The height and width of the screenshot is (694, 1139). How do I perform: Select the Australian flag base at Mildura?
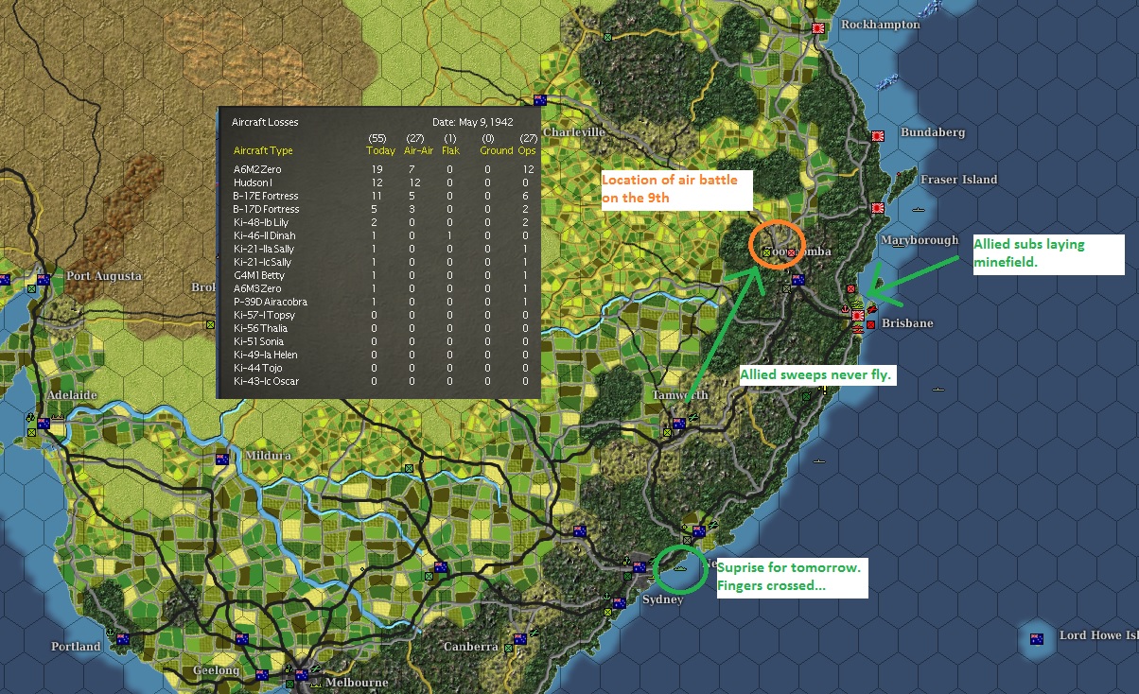[x=222, y=460]
